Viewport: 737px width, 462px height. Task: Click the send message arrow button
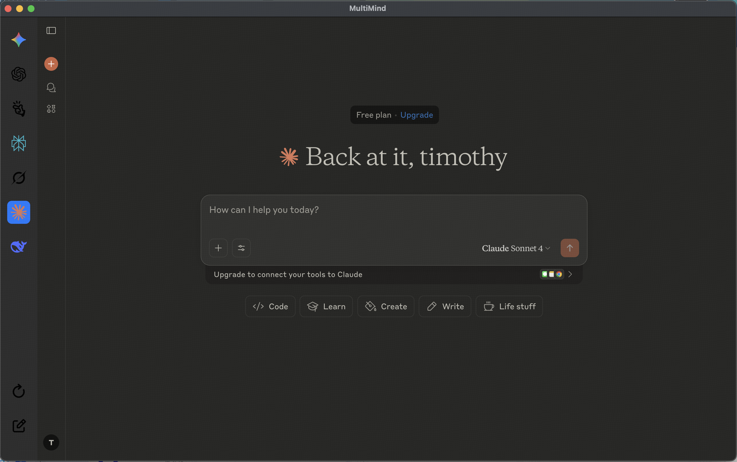(570, 248)
